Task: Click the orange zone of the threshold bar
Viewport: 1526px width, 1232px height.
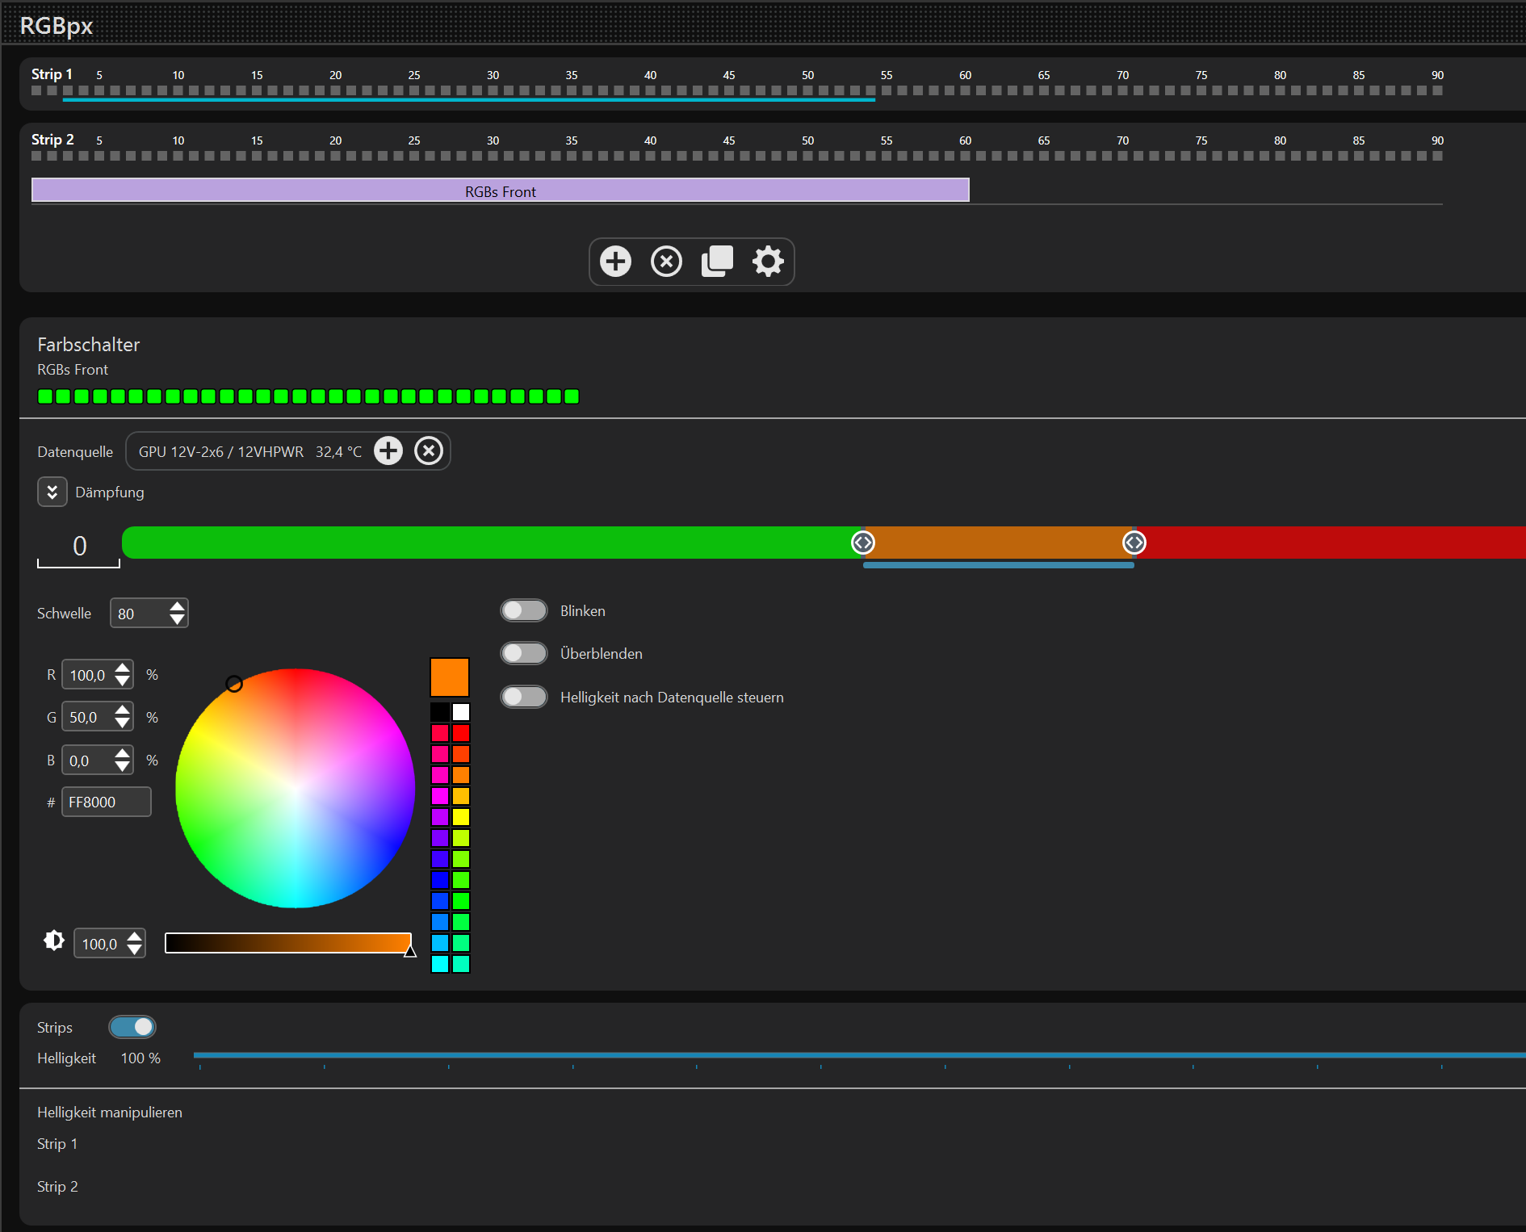Action: [999, 543]
